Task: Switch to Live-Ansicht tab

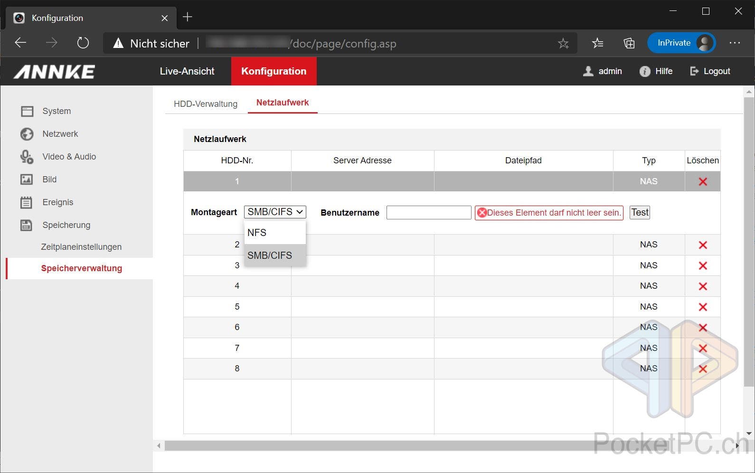Action: (187, 71)
